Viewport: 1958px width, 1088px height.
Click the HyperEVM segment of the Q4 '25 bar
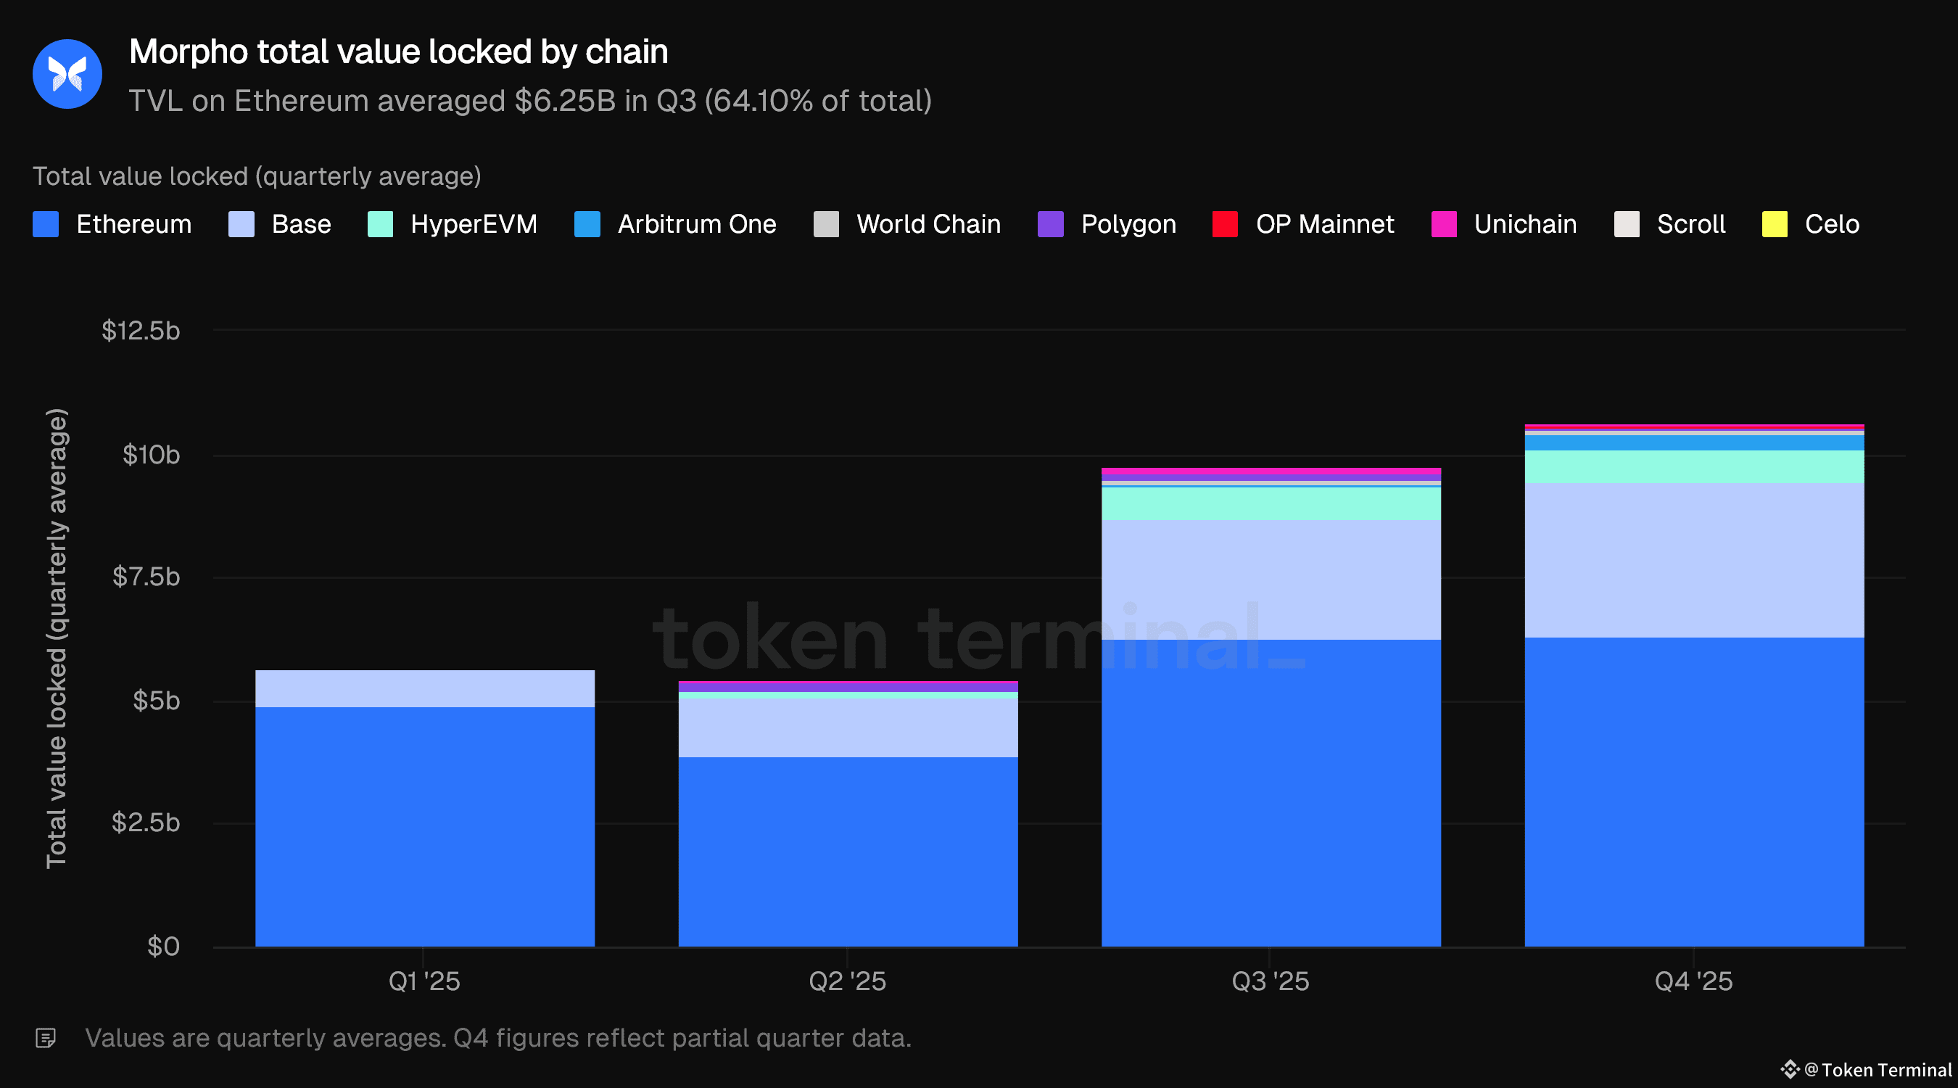(x=1694, y=467)
